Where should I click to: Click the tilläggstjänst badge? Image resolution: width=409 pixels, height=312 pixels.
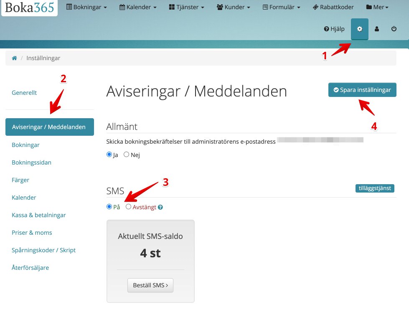coord(375,188)
